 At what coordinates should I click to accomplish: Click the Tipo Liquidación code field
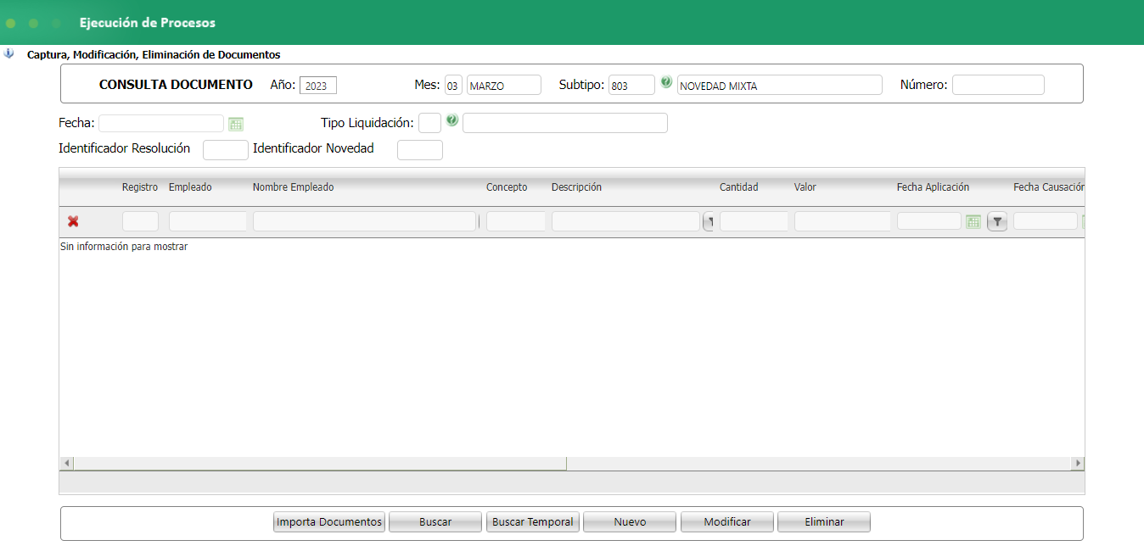pos(429,123)
